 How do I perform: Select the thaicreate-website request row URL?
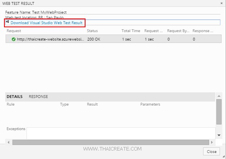tap(51, 39)
